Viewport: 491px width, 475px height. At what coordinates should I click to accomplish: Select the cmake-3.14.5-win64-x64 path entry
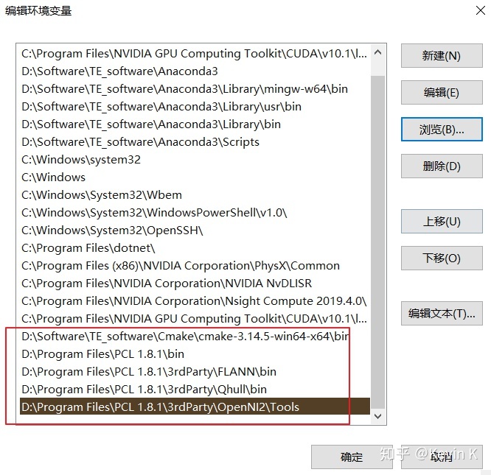[x=195, y=337]
